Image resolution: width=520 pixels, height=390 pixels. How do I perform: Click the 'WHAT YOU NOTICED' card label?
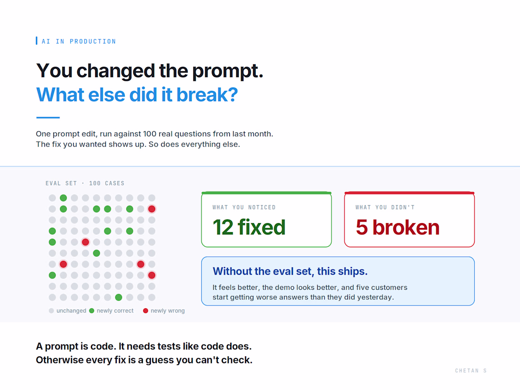(x=244, y=207)
